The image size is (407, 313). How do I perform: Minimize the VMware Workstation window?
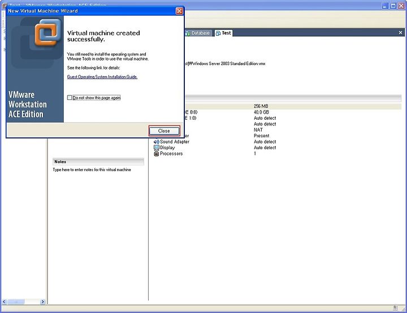point(385,6)
